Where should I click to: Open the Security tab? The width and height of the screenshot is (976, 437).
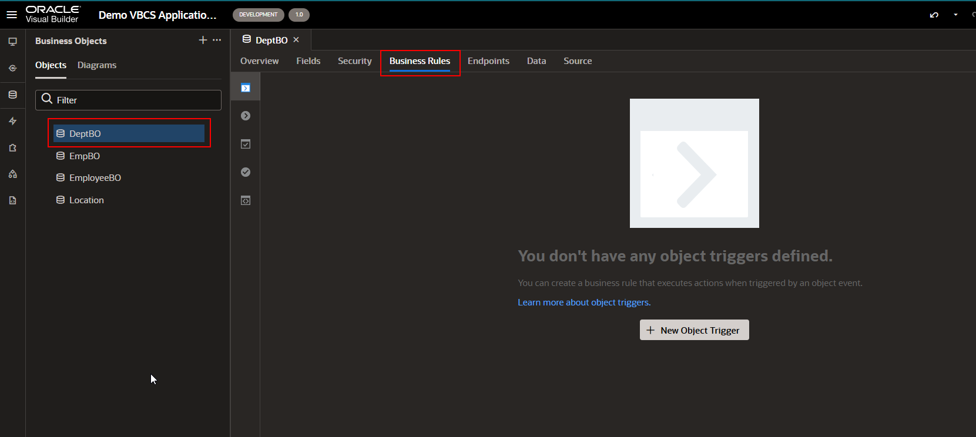355,61
